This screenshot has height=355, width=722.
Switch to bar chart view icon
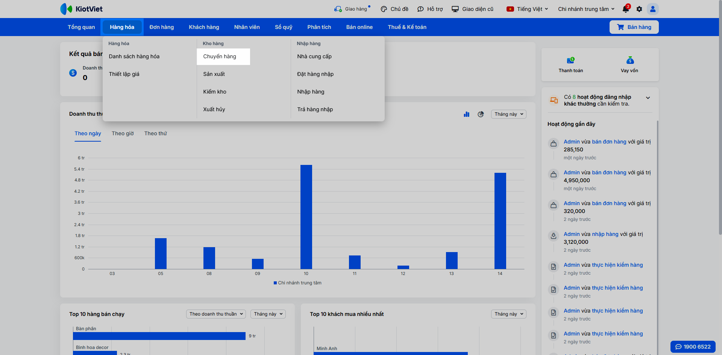[467, 114]
